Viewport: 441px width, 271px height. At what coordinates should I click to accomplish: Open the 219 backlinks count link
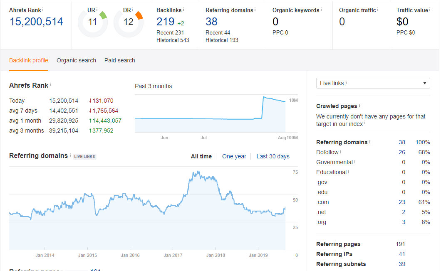point(166,22)
